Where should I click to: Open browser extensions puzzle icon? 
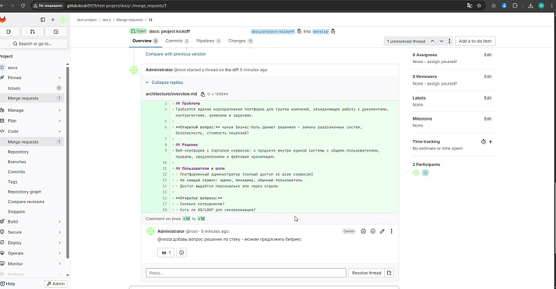(515, 5)
